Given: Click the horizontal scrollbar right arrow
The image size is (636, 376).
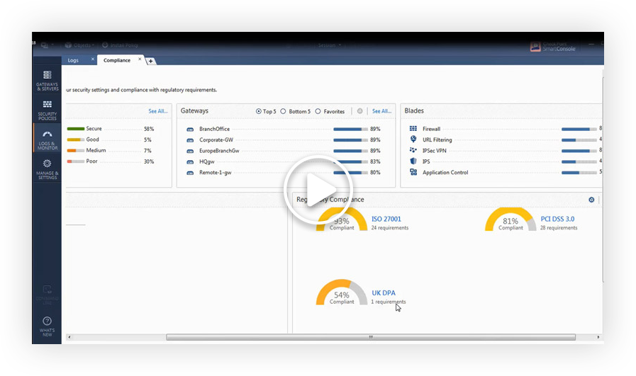Looking at the screenshot, I should click(598, 337).
